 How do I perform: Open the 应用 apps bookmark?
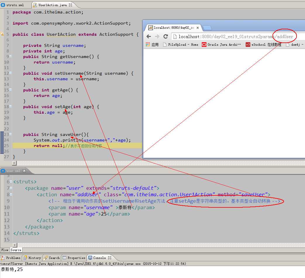[152, 45]
